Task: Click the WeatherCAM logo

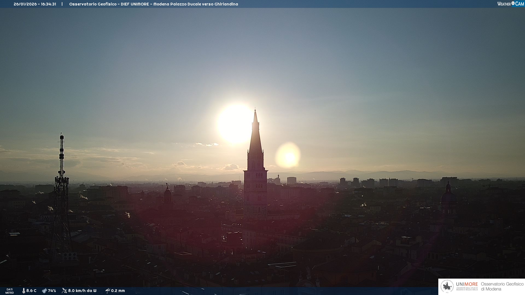Action: [511, 4]
